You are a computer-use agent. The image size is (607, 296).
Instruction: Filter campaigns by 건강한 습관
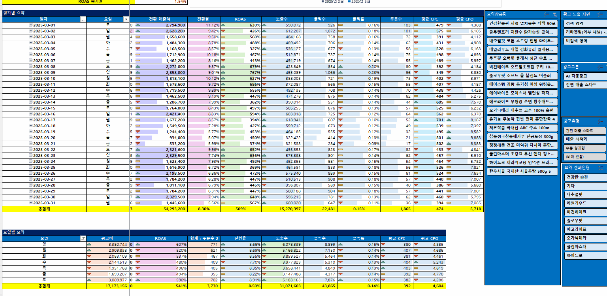(x=585, y=177)
